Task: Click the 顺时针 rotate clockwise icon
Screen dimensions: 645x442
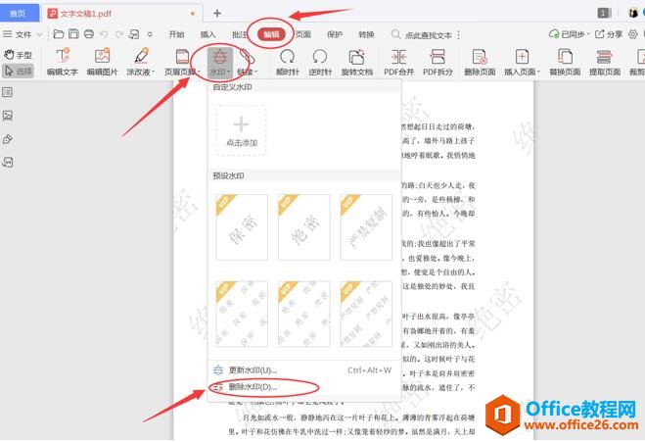Action: pyautogui.click(x=288, y=62)
